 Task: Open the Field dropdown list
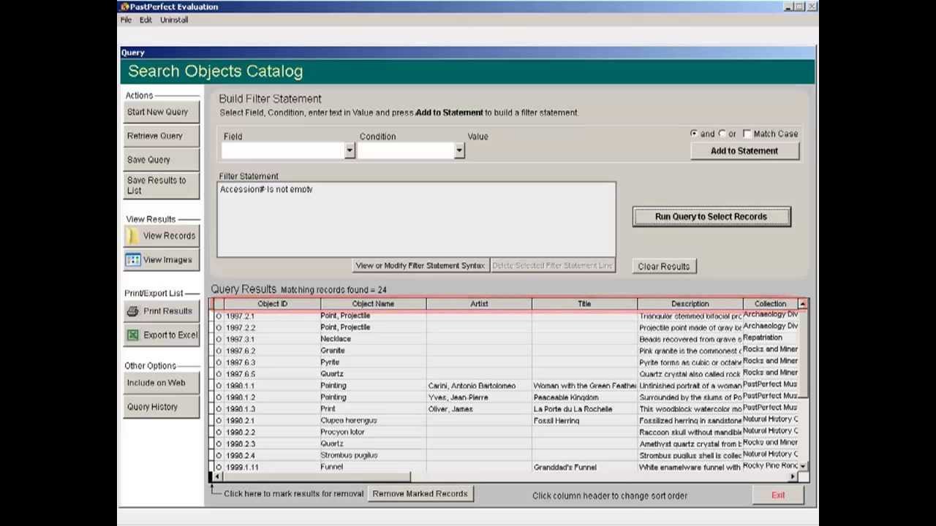tap(350, 150)
